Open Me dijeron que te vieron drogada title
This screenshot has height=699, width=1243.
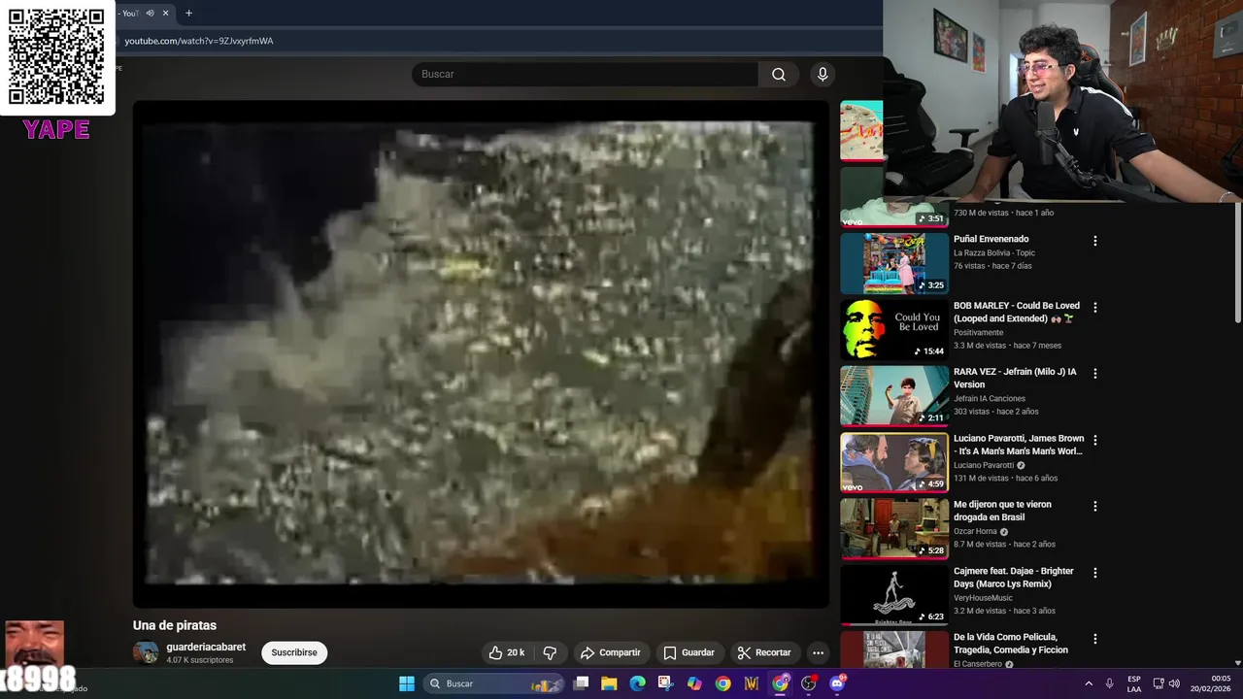click(x=1002, y=511)
